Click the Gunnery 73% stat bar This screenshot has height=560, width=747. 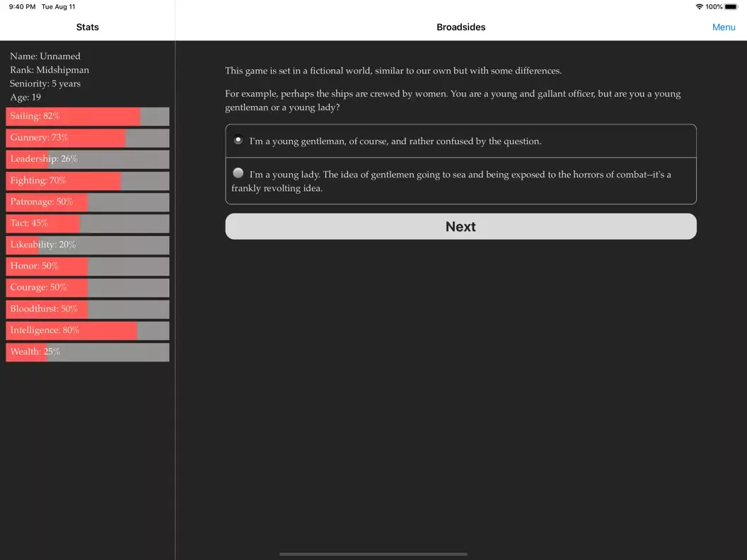click(x=88, y=138)
